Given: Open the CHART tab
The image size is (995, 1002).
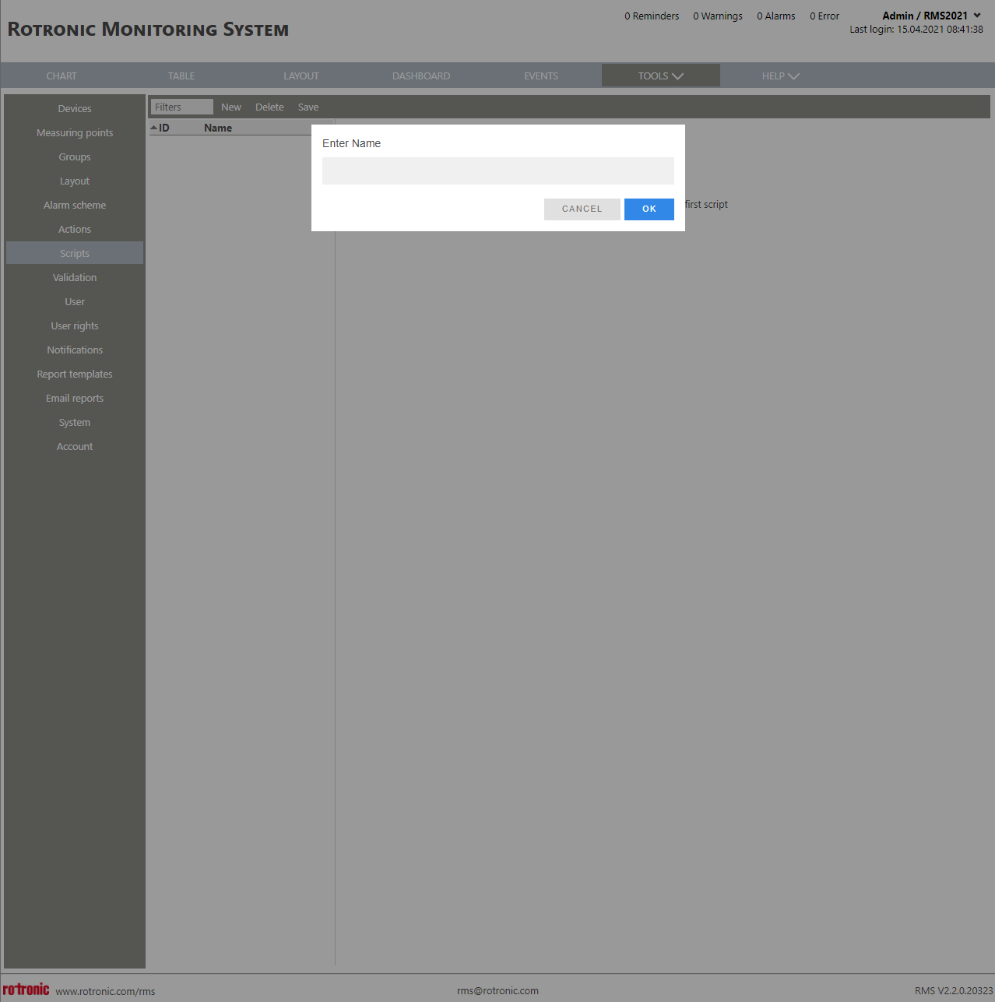Looking at the screenshot, I should pyautogui.click(x=62, y=76).
